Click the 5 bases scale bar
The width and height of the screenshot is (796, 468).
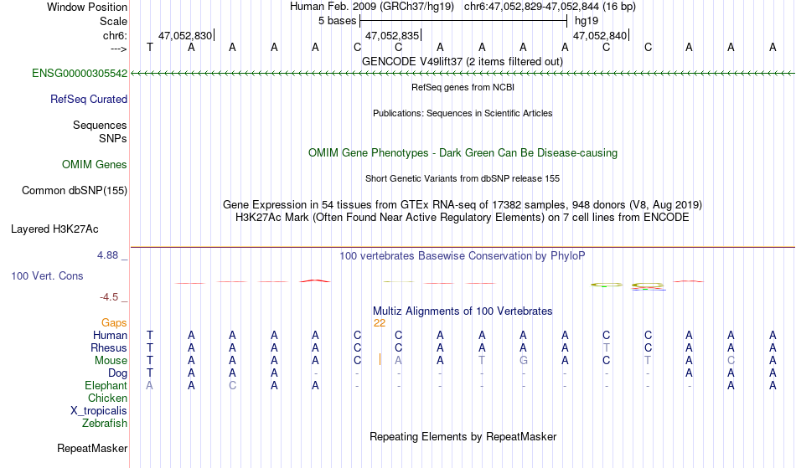463,21
